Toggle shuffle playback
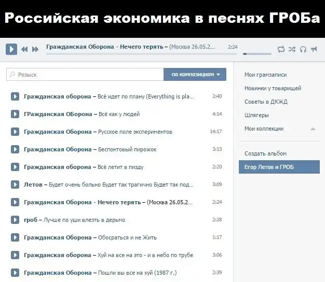The image size is (325, 282). click(x=292, y=49)
